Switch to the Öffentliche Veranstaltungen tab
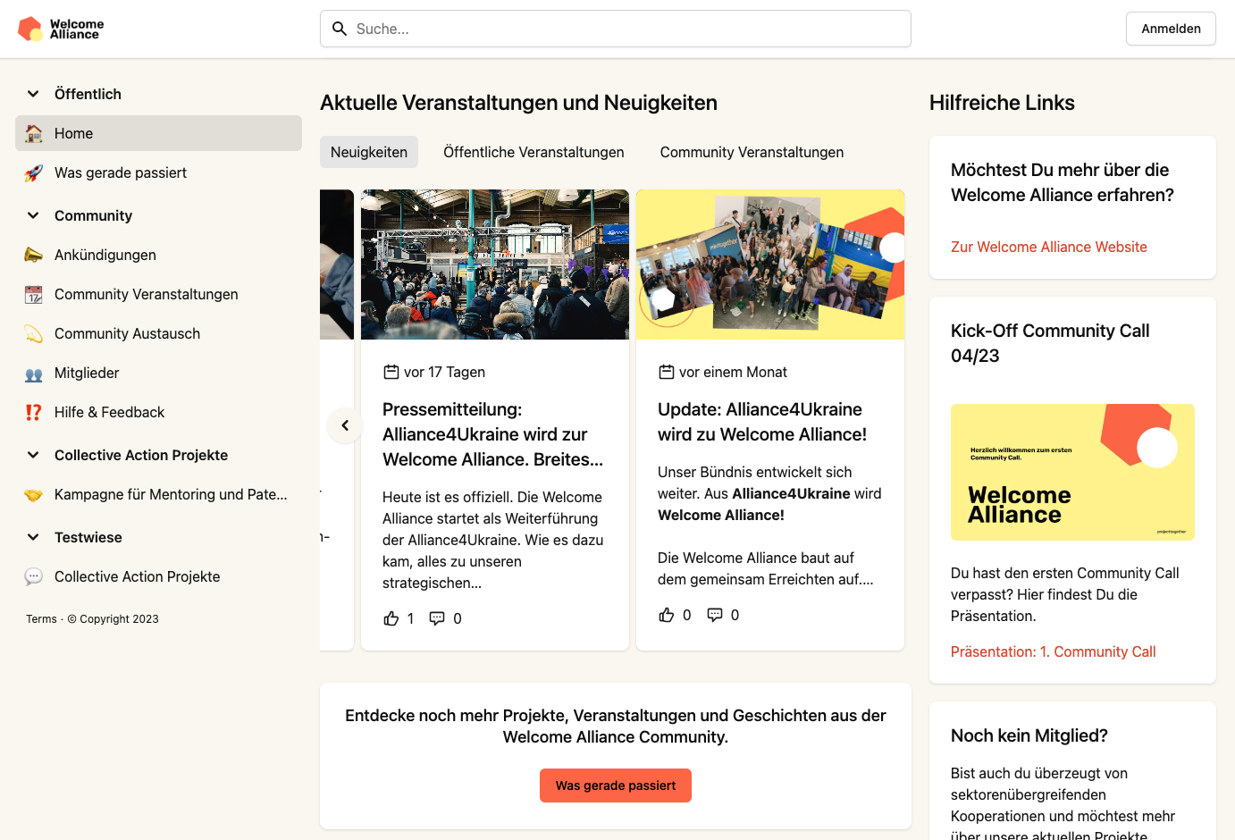This screenshot has width=1235, height=840. [x=533, y=152]
